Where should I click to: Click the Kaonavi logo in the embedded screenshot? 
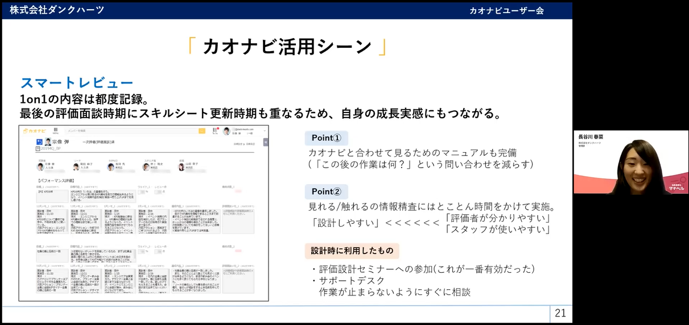click(35, 131)
